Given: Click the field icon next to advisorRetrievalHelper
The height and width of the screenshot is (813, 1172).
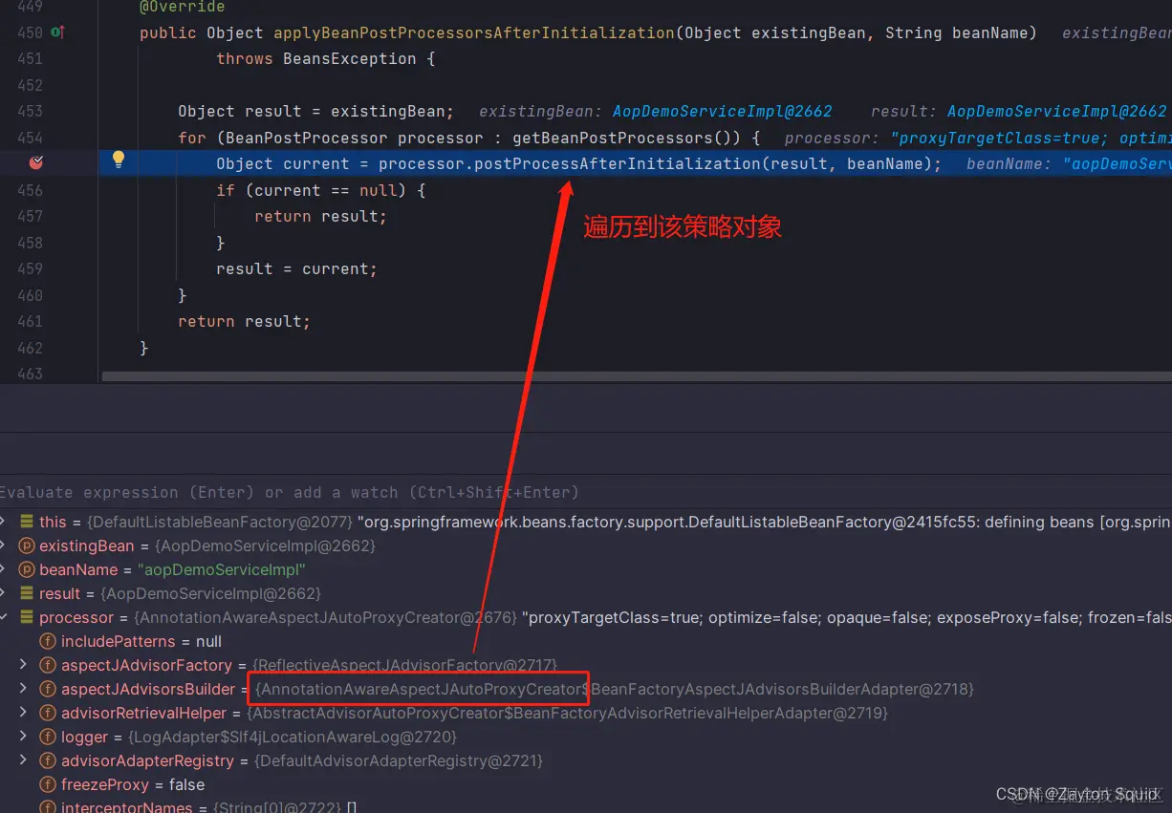Looking at the screenshot, I should pos(48,713).
